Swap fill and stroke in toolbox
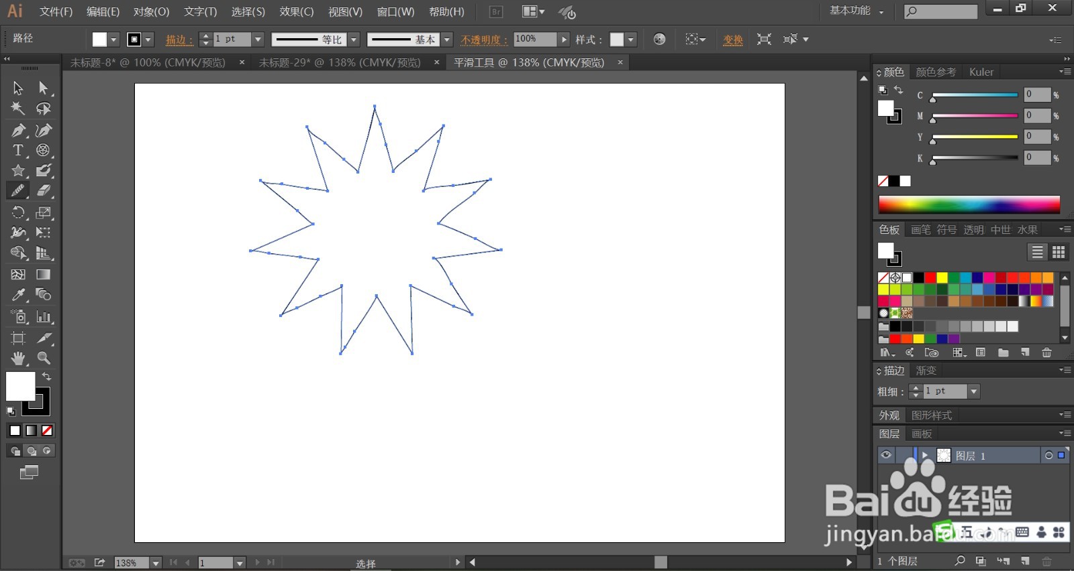The height and width of the screenshot is (571, 1074). tap(47, 377)
